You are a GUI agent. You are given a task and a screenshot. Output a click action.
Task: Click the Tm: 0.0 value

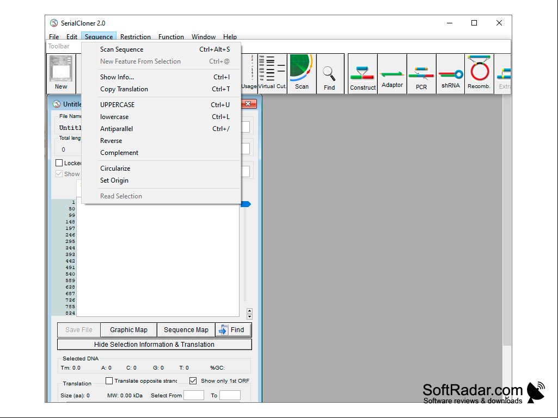[70, 368]
